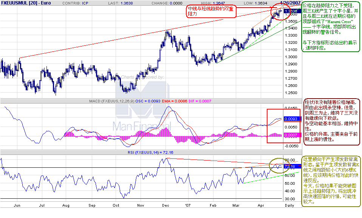
Task: Click the '07 year label on the time axis
Action: click(x=189, y=205)
